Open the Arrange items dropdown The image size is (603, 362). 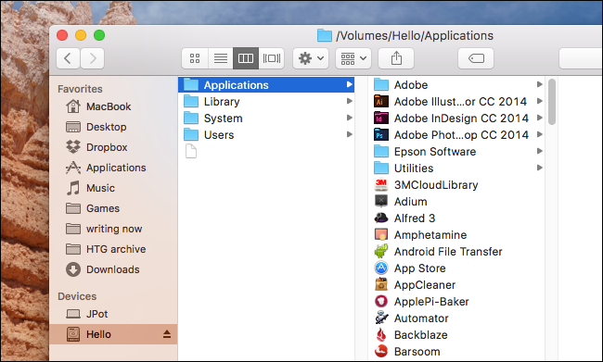coord(353,58)
